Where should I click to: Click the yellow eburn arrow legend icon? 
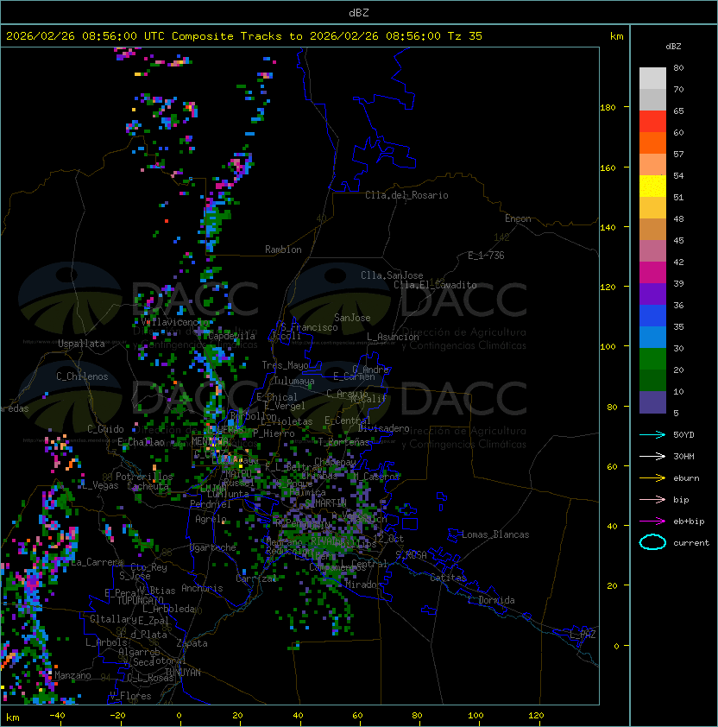(652, 478)
